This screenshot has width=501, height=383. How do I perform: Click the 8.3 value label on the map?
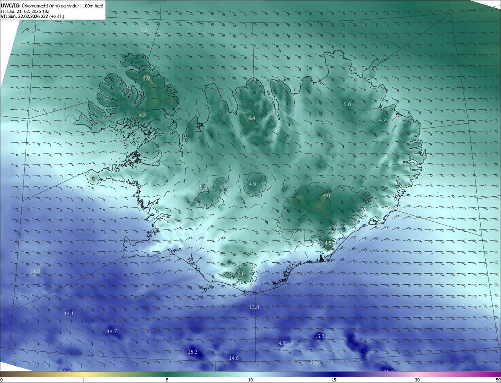click(20, 43)
